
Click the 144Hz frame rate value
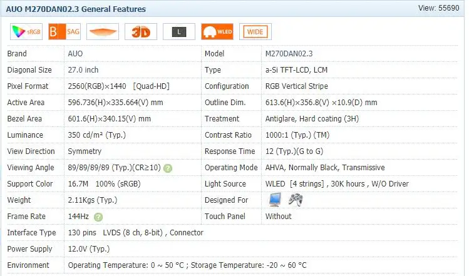click(x=78, y=217)
